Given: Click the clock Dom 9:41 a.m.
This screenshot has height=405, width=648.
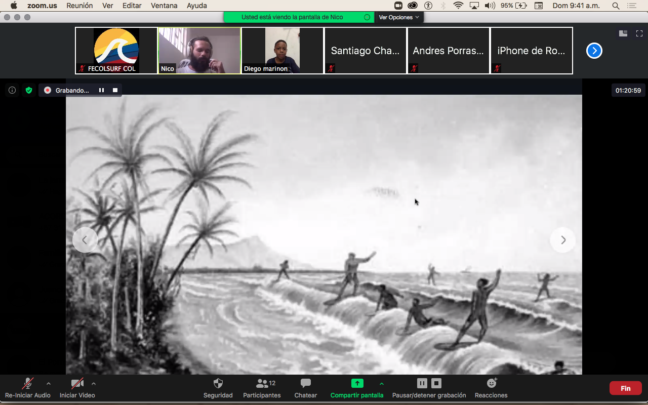Looking at the screenshot, I should pyautogui.click(x=576, y=6).
